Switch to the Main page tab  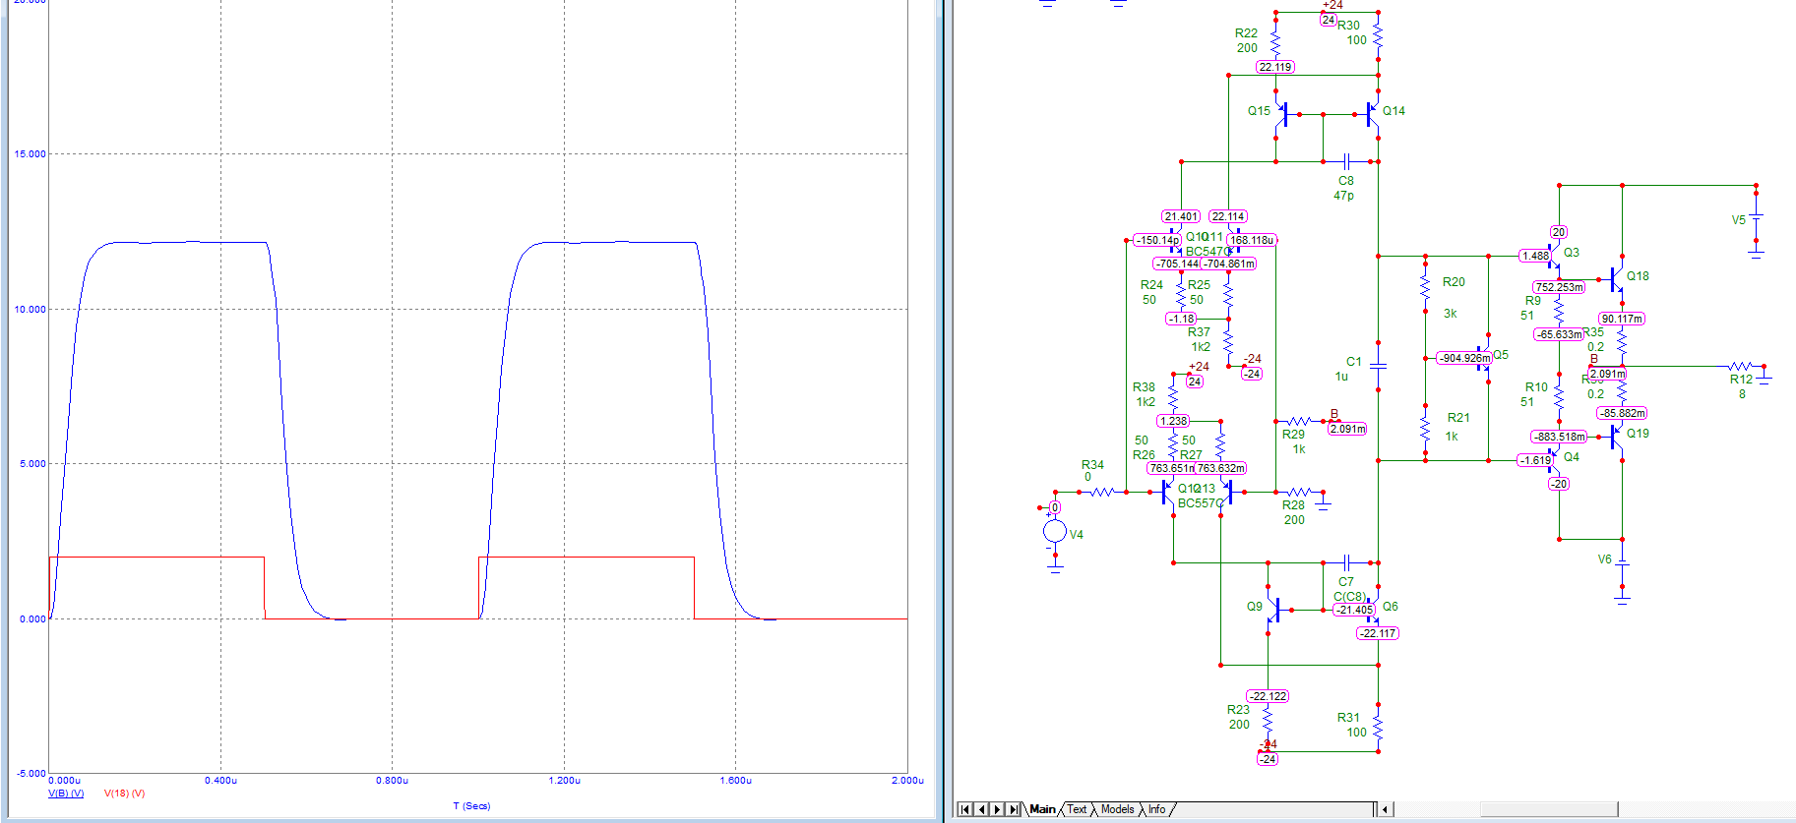tap(1042, 809)
